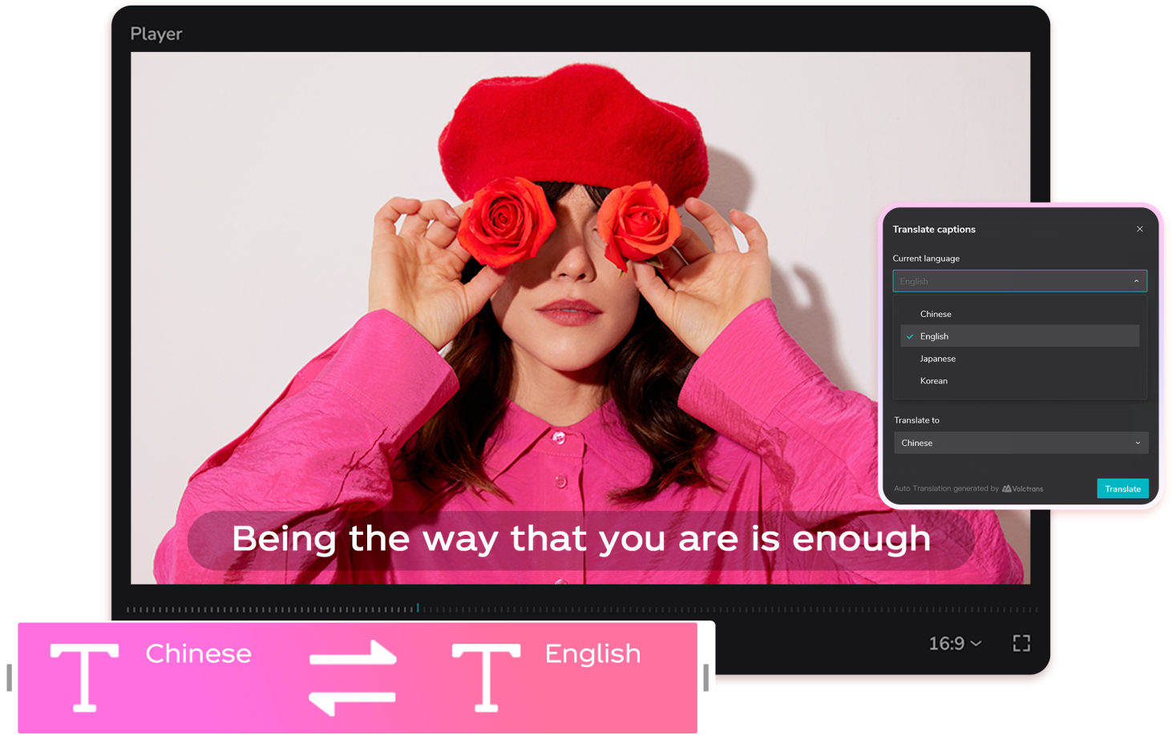Grab the right edge handle of the pink clip
The image size is (1172, 735).
pos(705,677)
